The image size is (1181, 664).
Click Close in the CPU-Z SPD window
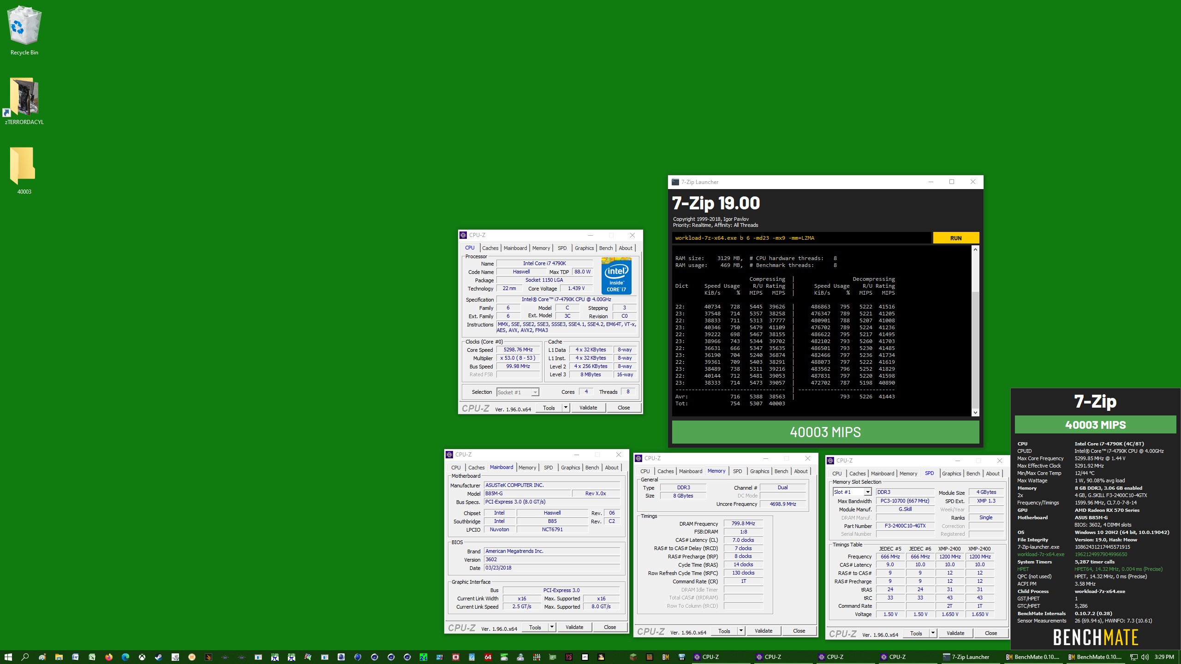[x=991, y=633]
